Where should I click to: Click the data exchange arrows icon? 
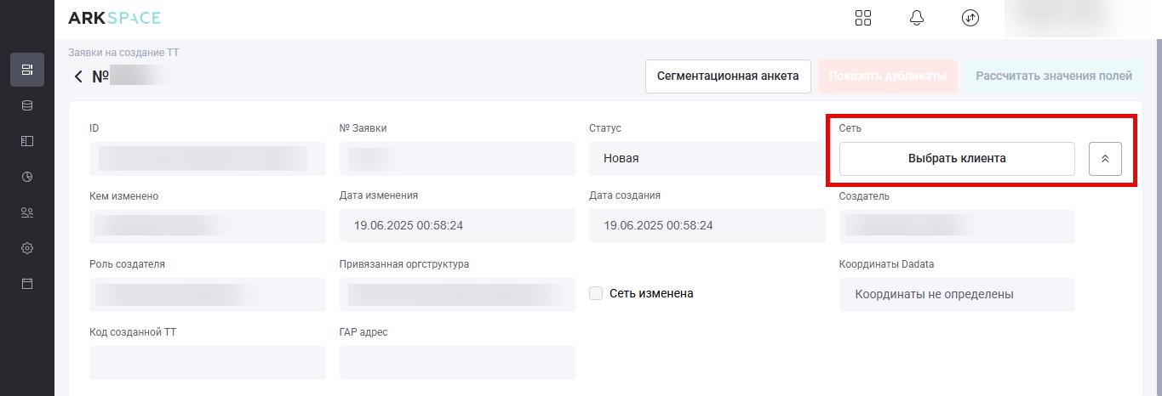click(x=970, y=18)
